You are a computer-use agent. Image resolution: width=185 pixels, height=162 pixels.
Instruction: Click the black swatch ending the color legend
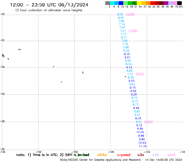point(179,3)
